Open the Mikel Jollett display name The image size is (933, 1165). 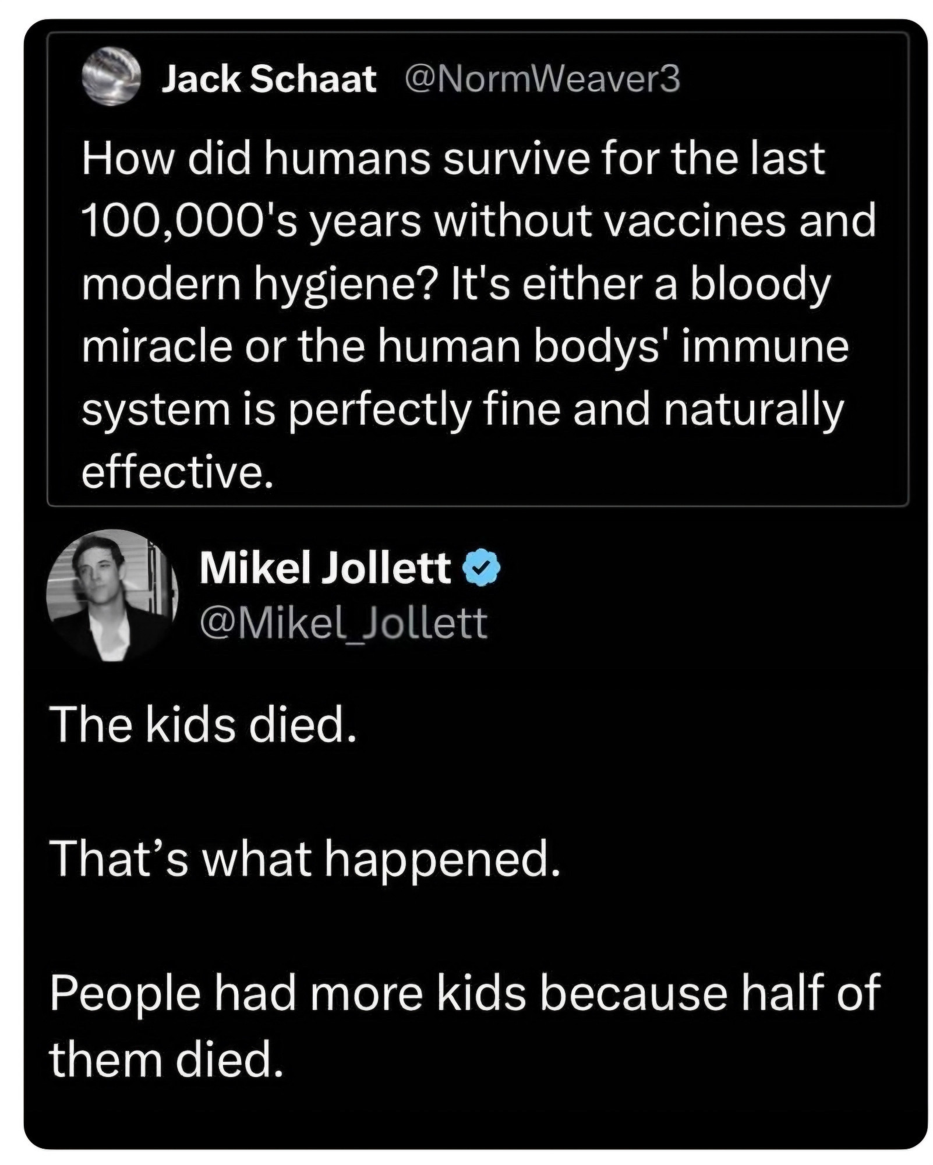[325, 567]
